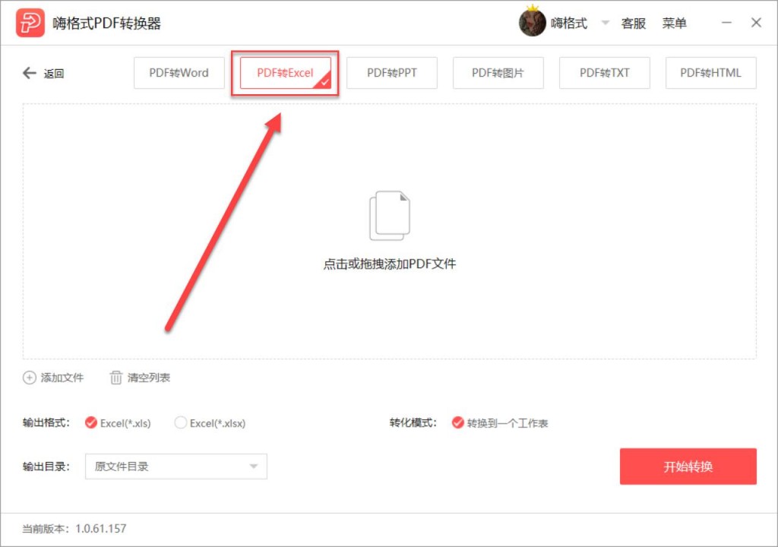Select the PDF转Excel tab
This screenshot has height=547, width=778.
286,73
